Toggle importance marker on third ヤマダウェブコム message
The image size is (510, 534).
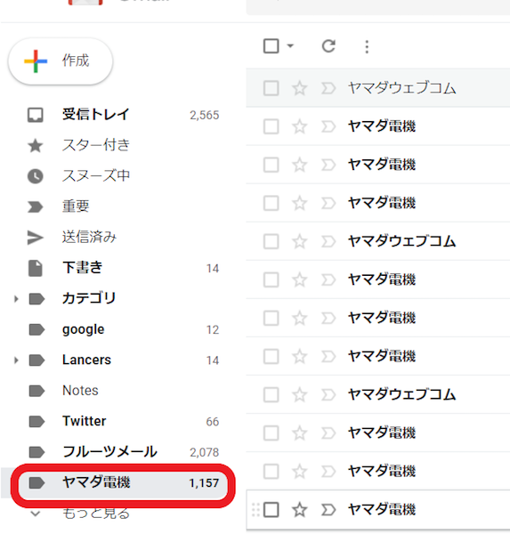[x=328, y=394]
